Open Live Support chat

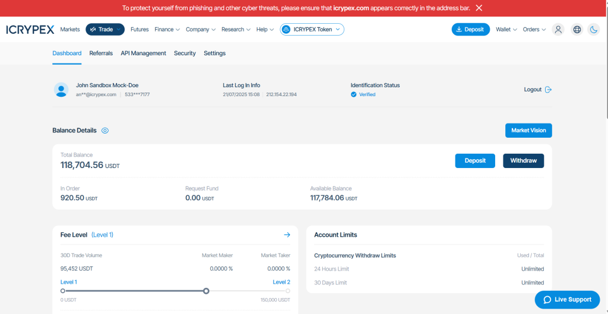point(567,300)
